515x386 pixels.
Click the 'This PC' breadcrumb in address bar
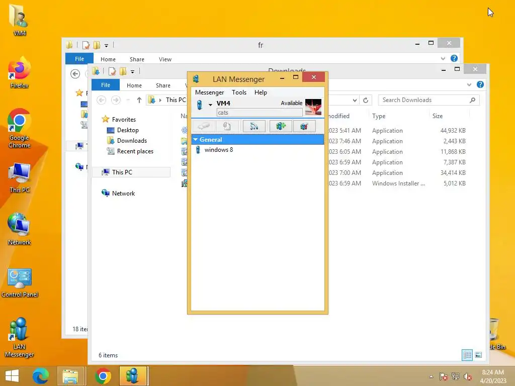(176, 100)
